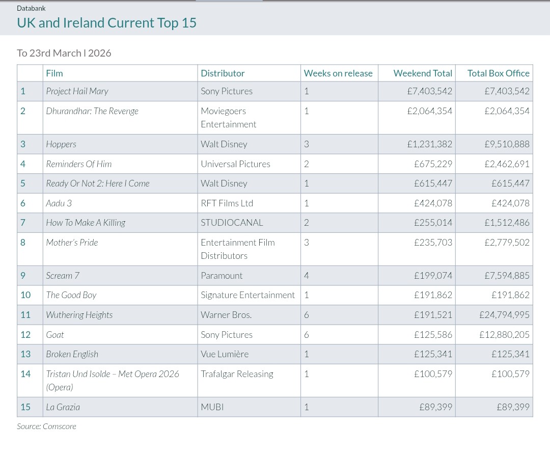Click the 'UK and Ireland Current Top 15' heading
The image size is (550, 452).
[106, 23]
